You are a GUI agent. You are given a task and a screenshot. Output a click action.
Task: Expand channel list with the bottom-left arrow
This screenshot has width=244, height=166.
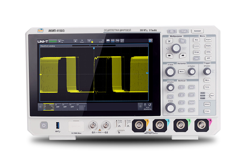coord(40,106)
